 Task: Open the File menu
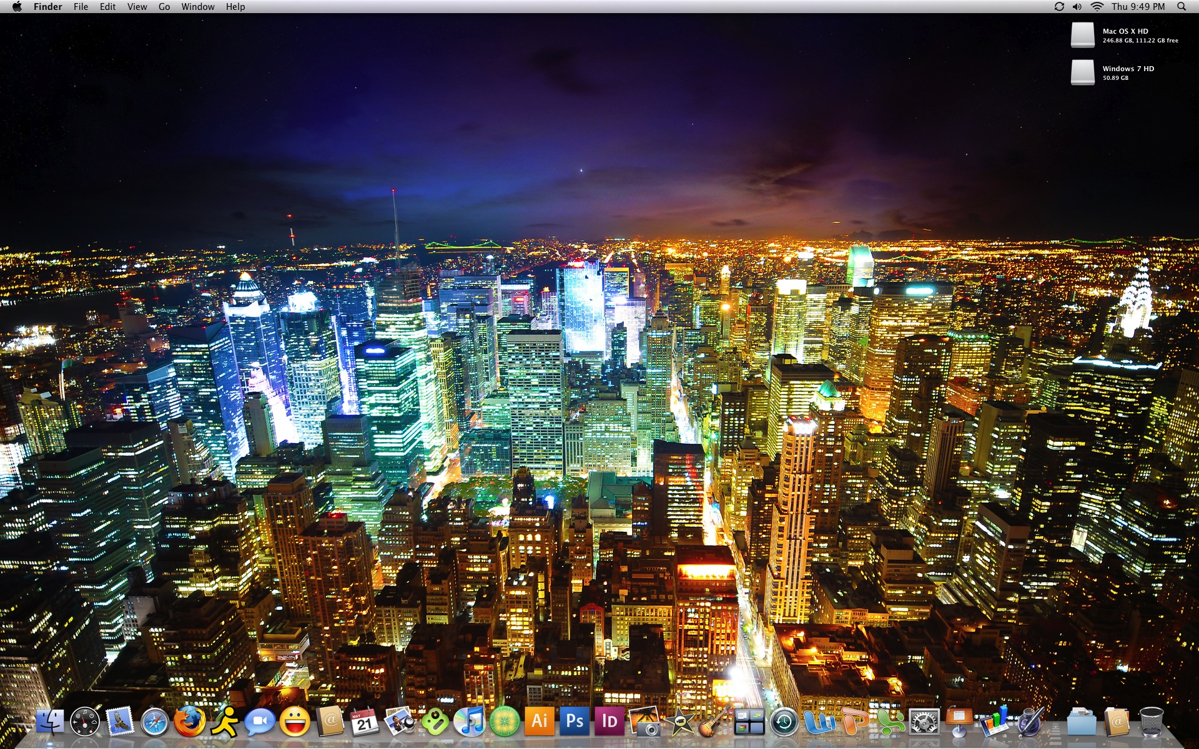click(81, 6)
